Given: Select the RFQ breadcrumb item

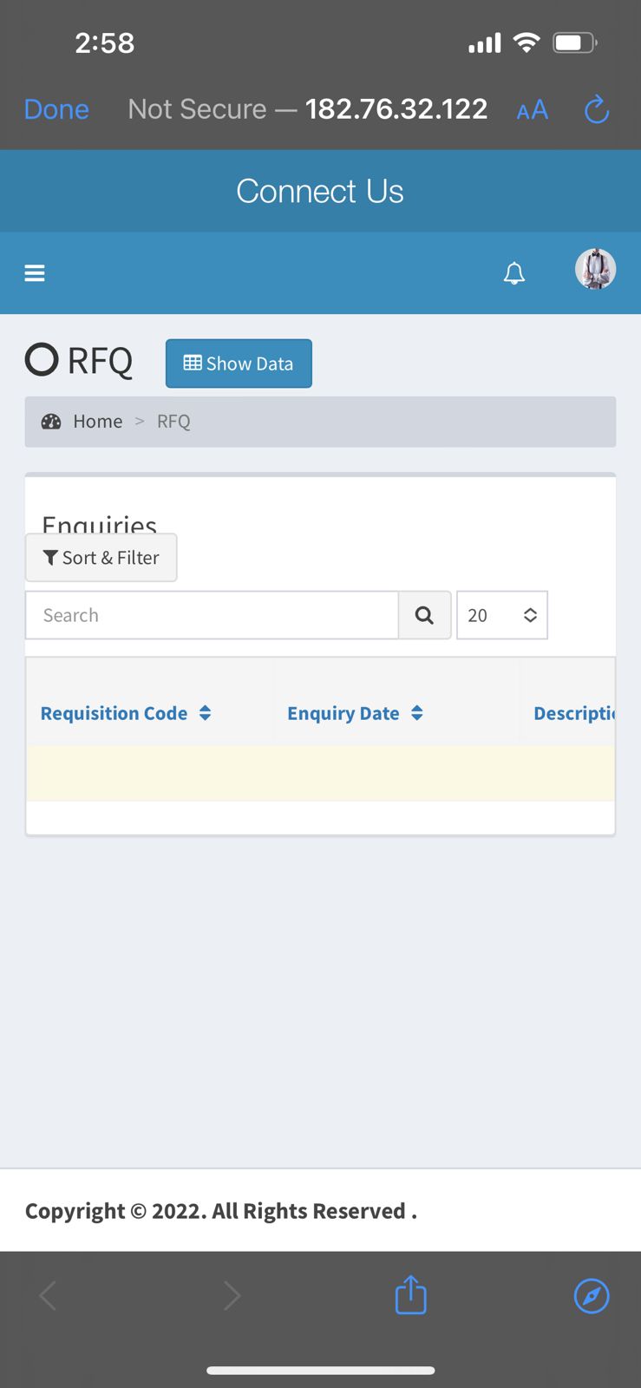Looking at the screenshot, I should pyautogui.click(x=173, y=422).
